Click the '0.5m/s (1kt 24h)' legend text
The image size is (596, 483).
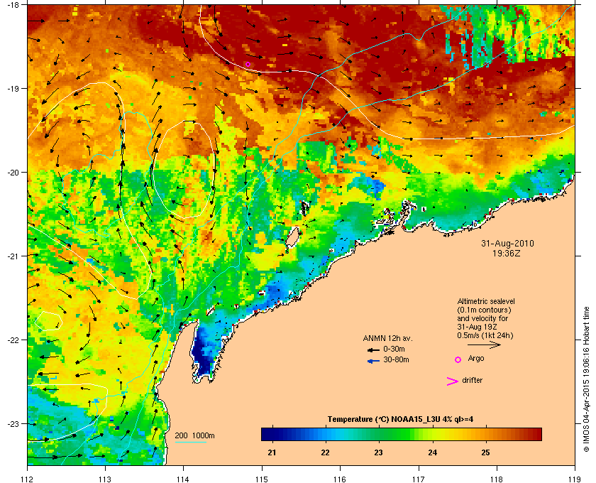[x=485, y=336]
